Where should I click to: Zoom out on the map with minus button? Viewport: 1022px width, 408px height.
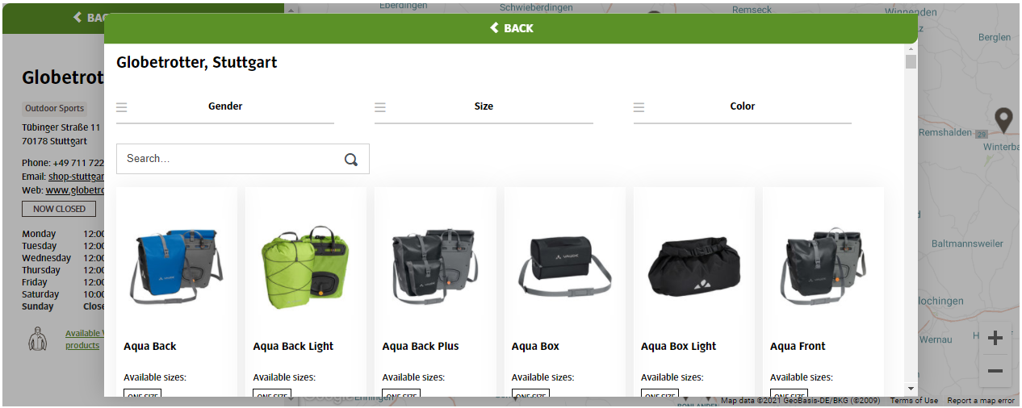click(x=995, y=371)
